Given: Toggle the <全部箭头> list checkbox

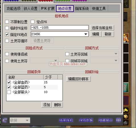Looking at the screenshot, I should 9,92.
